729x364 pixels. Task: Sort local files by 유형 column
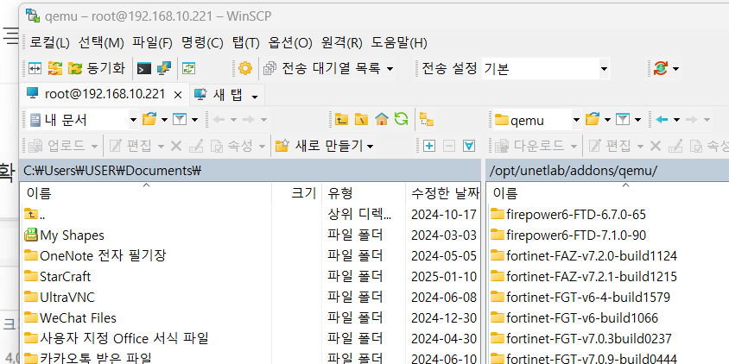click(x=364, y=192)
